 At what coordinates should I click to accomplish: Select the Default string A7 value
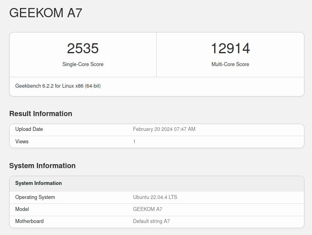pyautogui.click(x=151, y=221)
